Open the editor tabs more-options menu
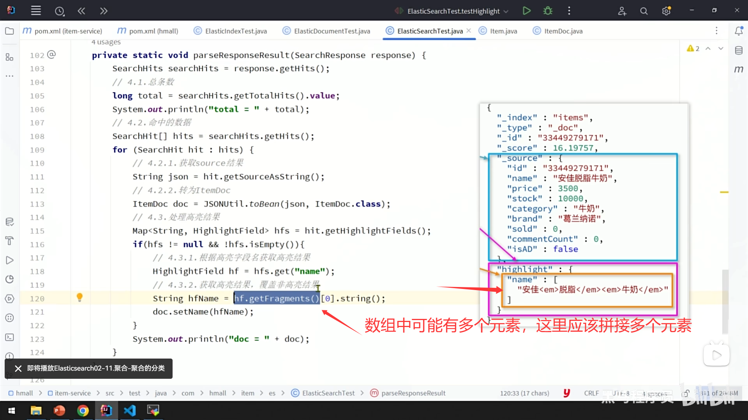748x420 pixels. (x=716, y=31)
